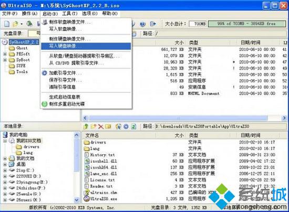The height and width of the screenshot is (212, 289).
Task: Click the New folder icon in local toolbar
Action: pyautogui.click(x=93, y=126)
